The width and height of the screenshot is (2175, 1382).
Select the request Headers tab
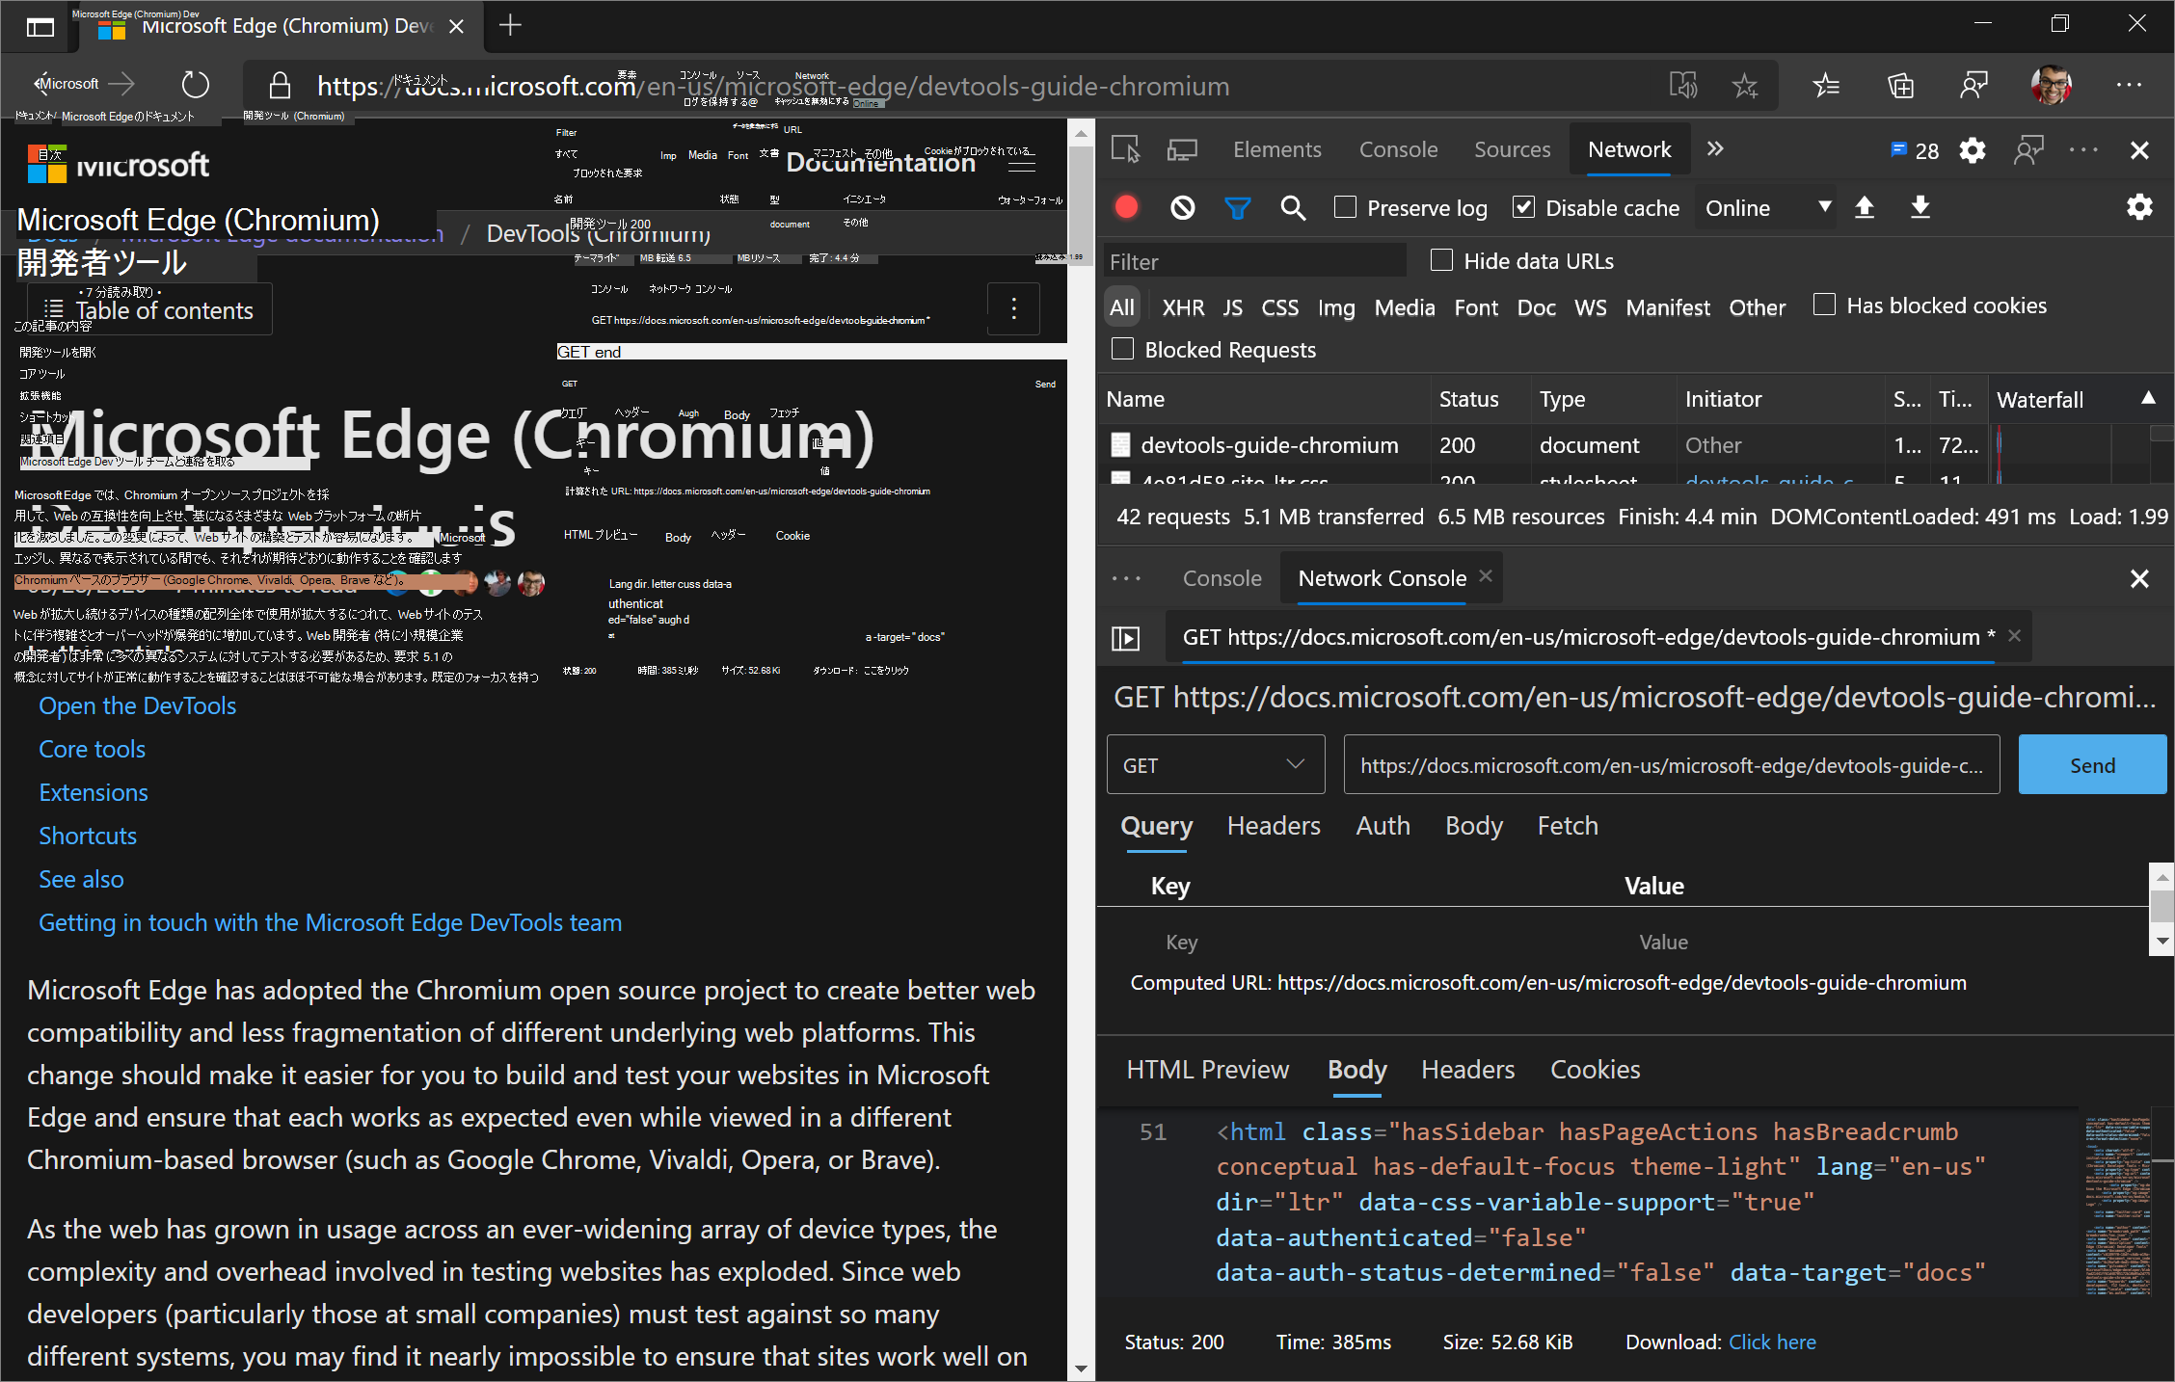(1274, 826)
